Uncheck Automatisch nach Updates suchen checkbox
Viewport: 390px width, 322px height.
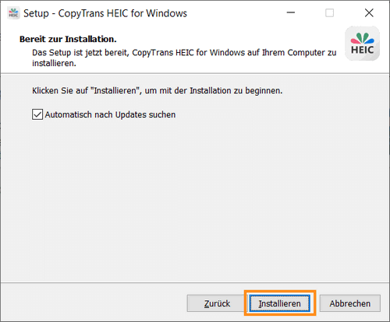(37, 114)
